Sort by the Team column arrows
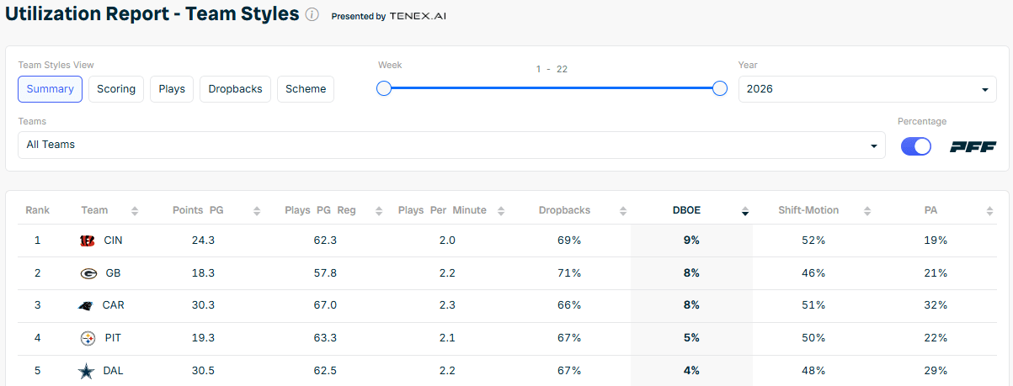1013x386 pixels. (x=135, y=211)
